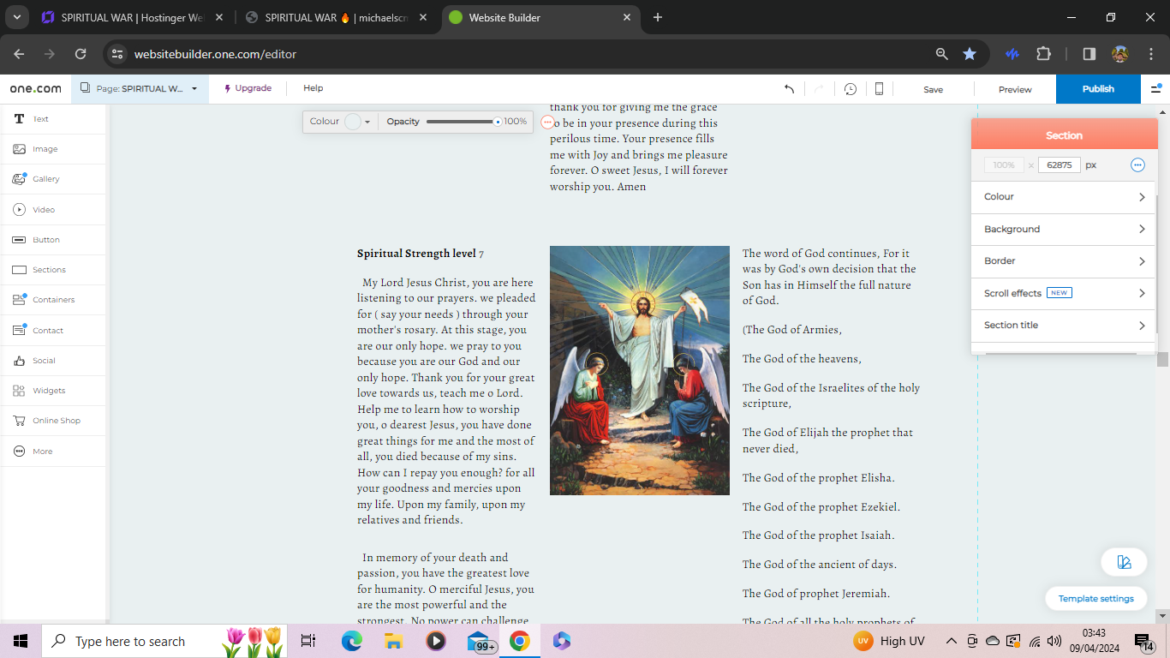The width and height of the screenshot is (1170, 658).
Task: Open the Image component in the sidebar
Action: point(53,149)
